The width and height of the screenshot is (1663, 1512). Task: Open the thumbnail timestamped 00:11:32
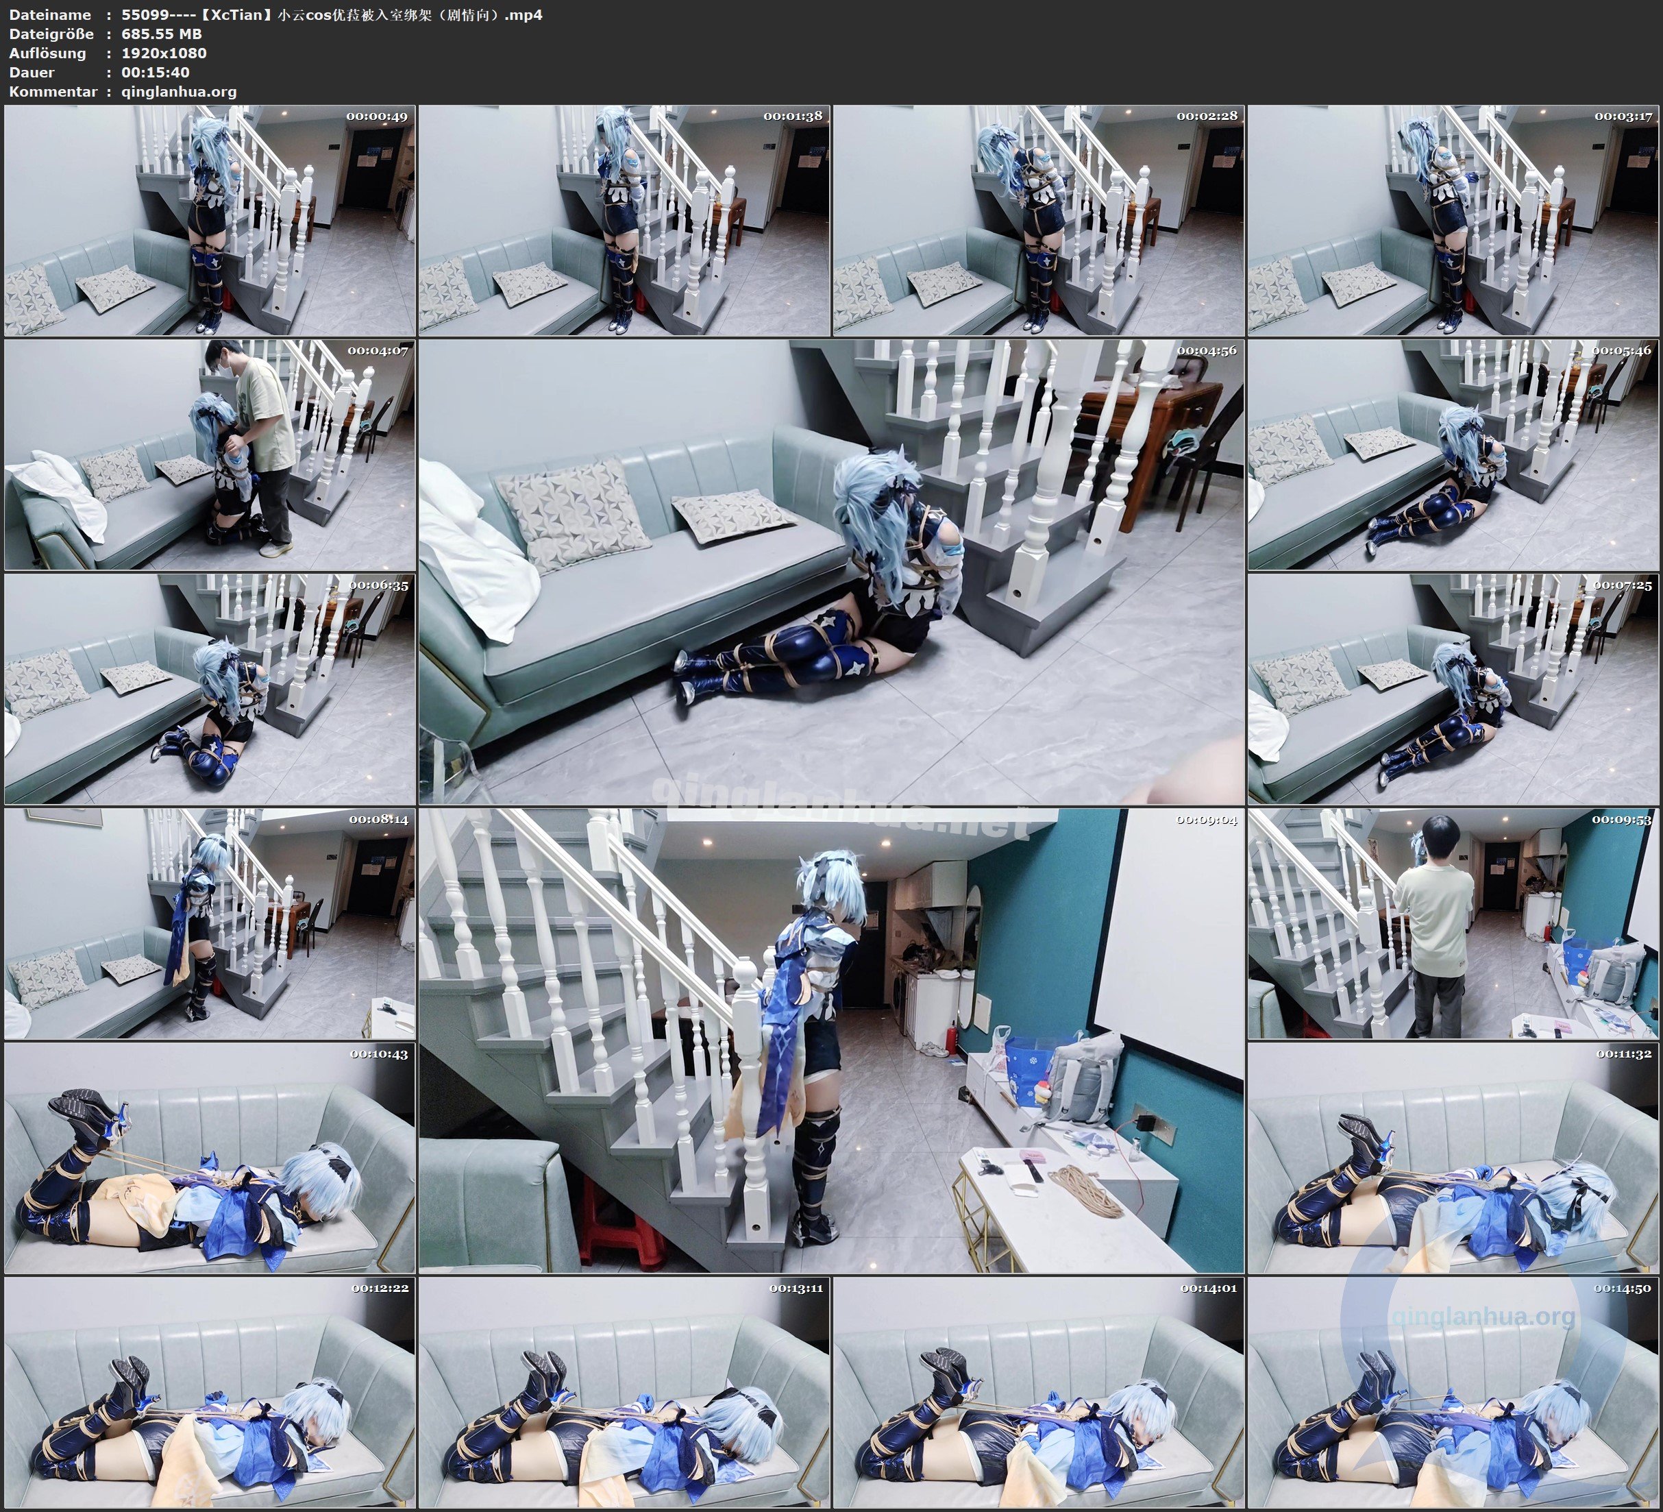(x=1453, y=1158)
